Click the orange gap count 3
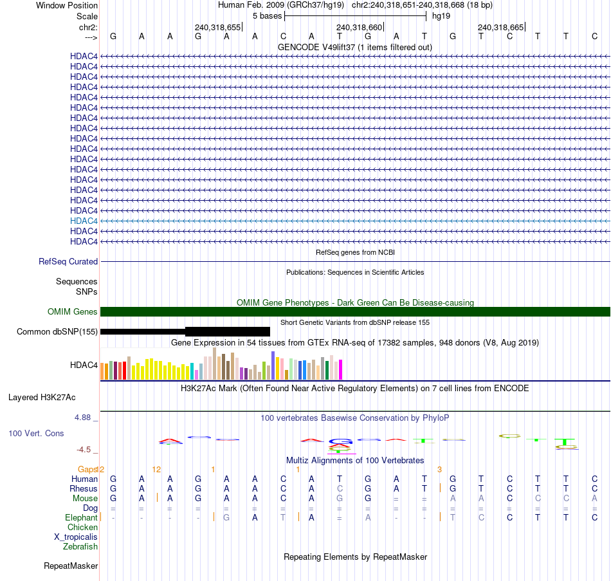Image resolution: width=611 pixels, height=581 pixels. (439, 469)
